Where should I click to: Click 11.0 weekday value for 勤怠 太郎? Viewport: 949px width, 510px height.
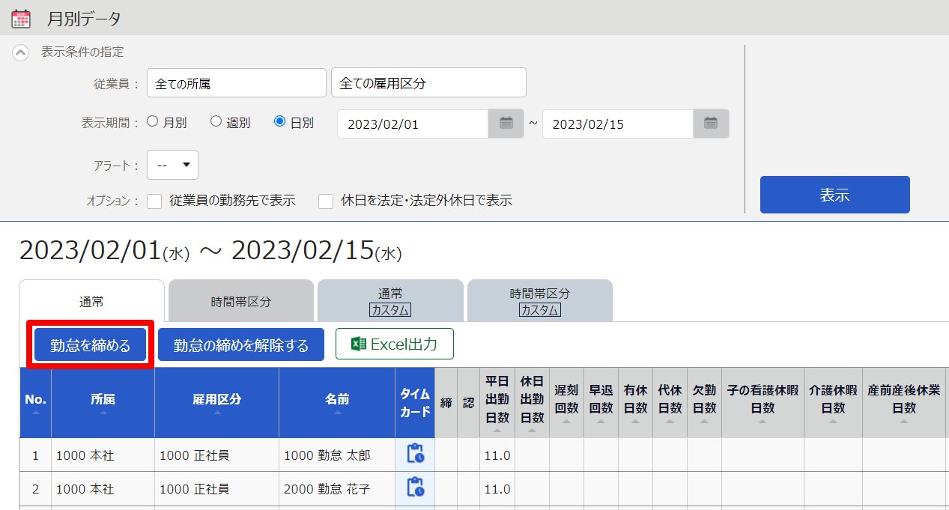[497, 455]
